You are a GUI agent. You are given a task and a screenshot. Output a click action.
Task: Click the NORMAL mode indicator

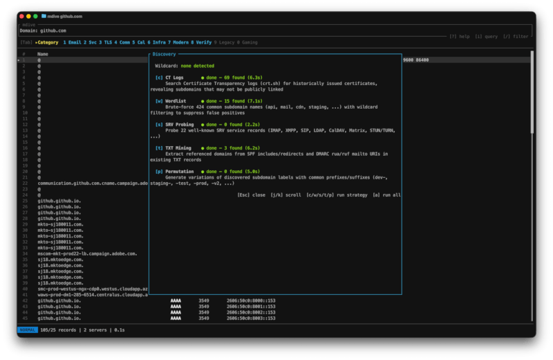coord(28,330)
